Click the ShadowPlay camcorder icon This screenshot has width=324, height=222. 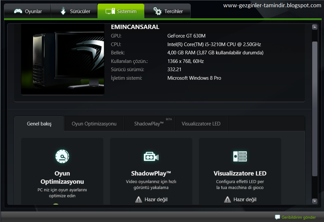[x=151, y=156]
